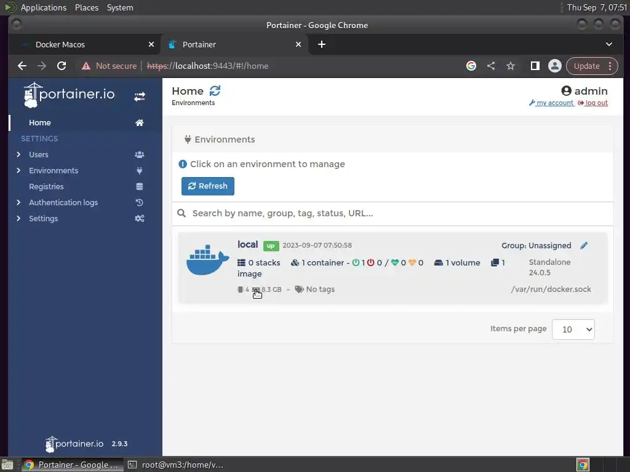Close the Portainer tab
The width and height of the screenshot is (630, 472).
298,44
